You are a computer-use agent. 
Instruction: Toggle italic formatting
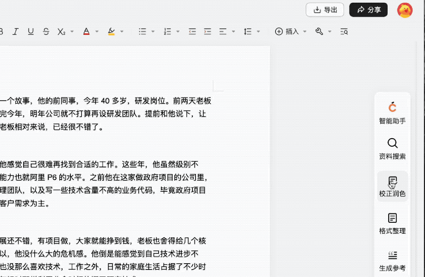click(15, 32)
